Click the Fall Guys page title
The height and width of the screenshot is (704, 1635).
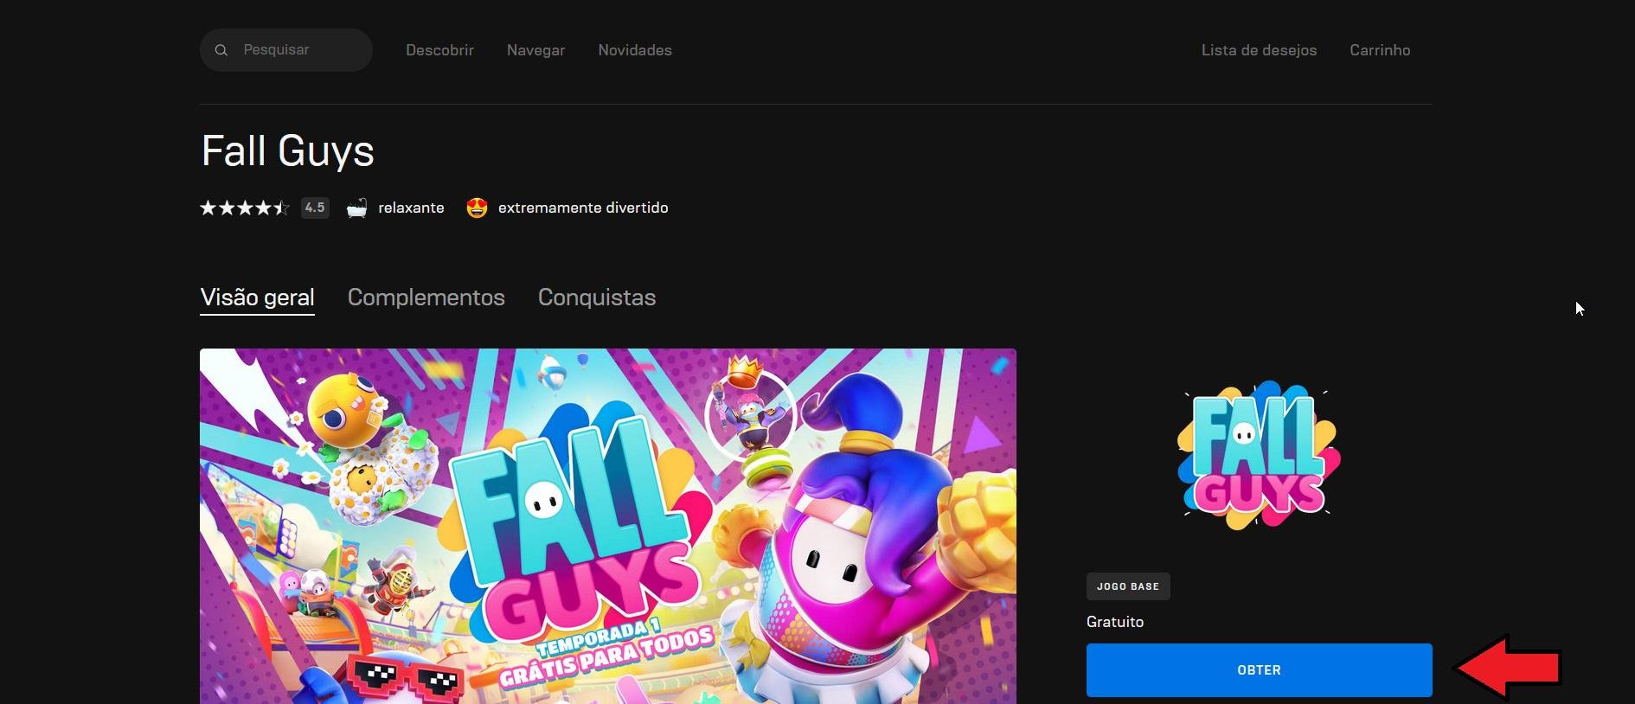point(287,151)
